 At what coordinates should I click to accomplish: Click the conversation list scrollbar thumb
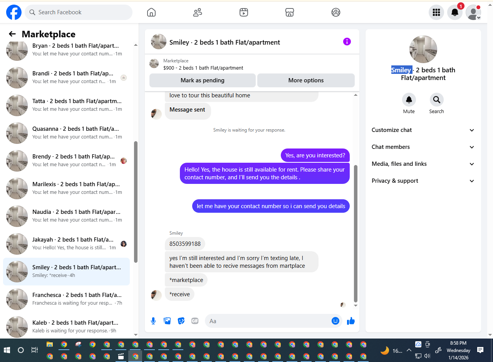(136, 202)
